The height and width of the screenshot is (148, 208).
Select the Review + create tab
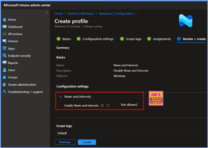pos(191,39)
